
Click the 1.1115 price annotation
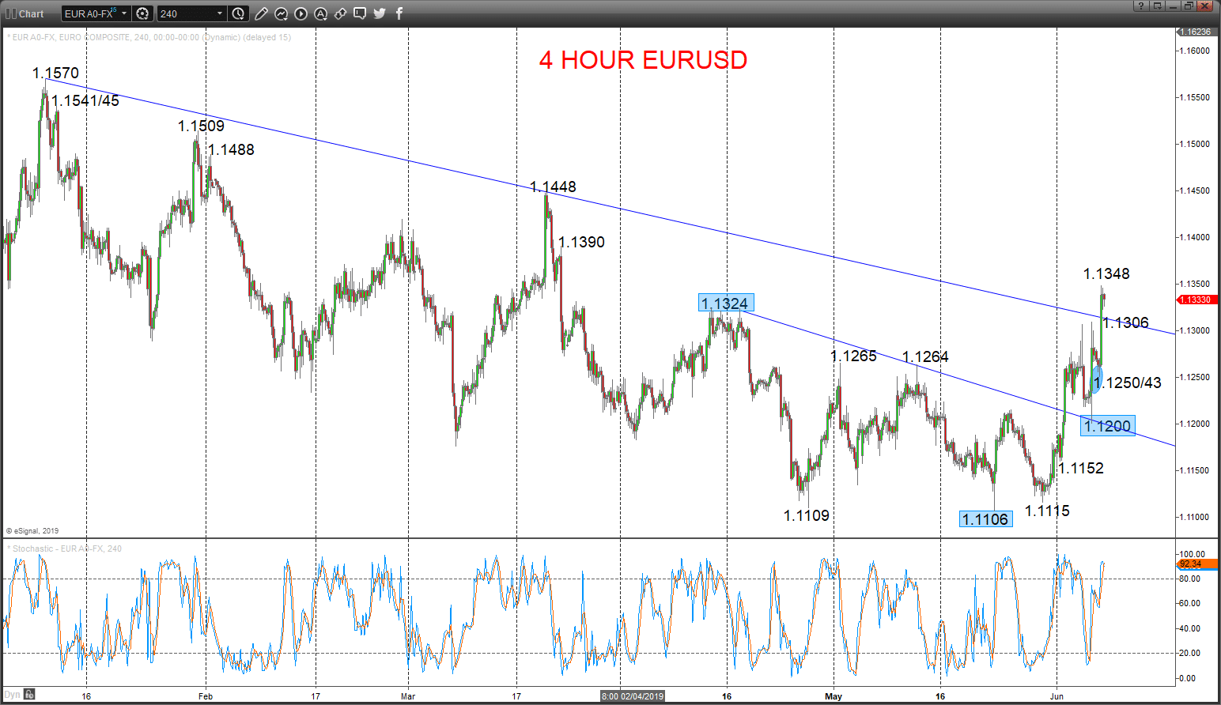click(x=1047, y=511)
